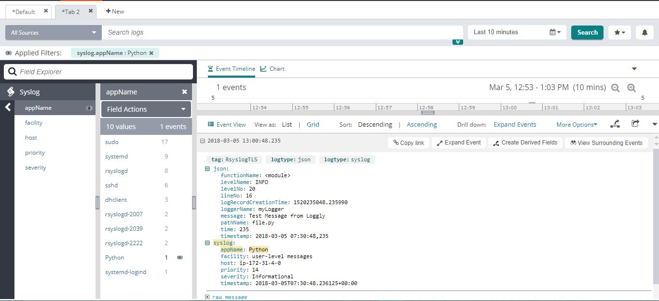Open the All Sources dropdown
659x301 pixels.
coord(53,33)
